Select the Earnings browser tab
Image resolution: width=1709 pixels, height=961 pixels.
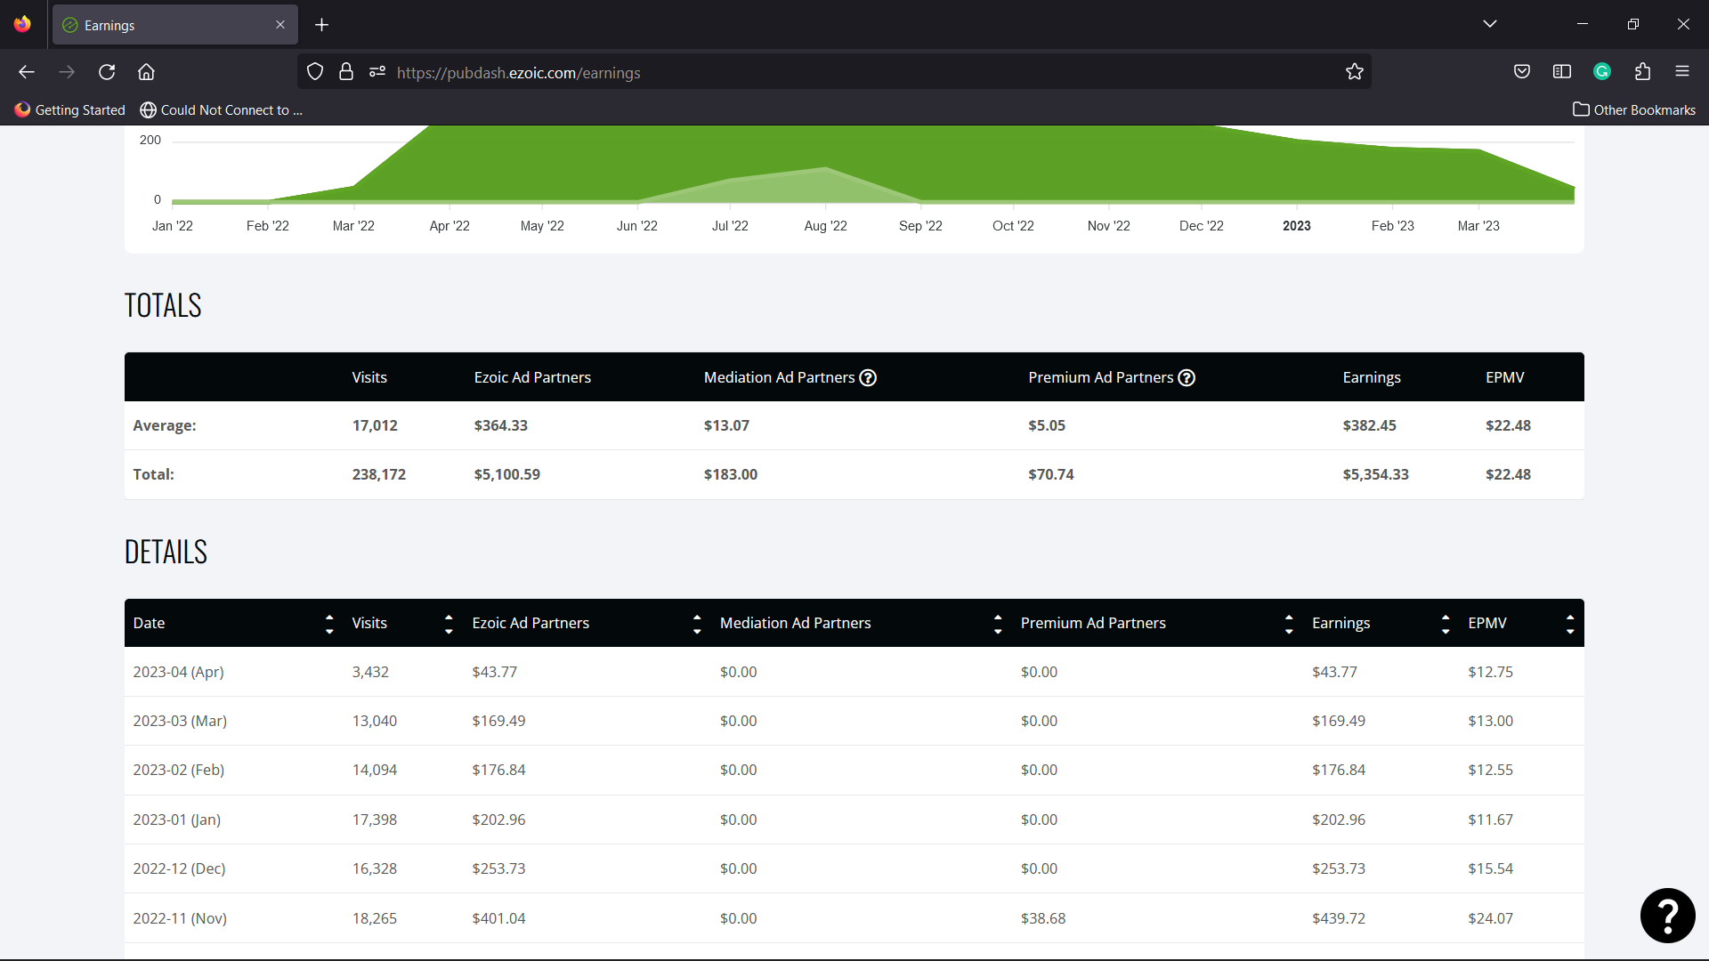coord(175,25)
